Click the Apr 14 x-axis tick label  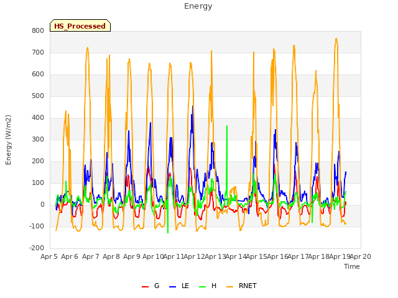click(236, 256)
